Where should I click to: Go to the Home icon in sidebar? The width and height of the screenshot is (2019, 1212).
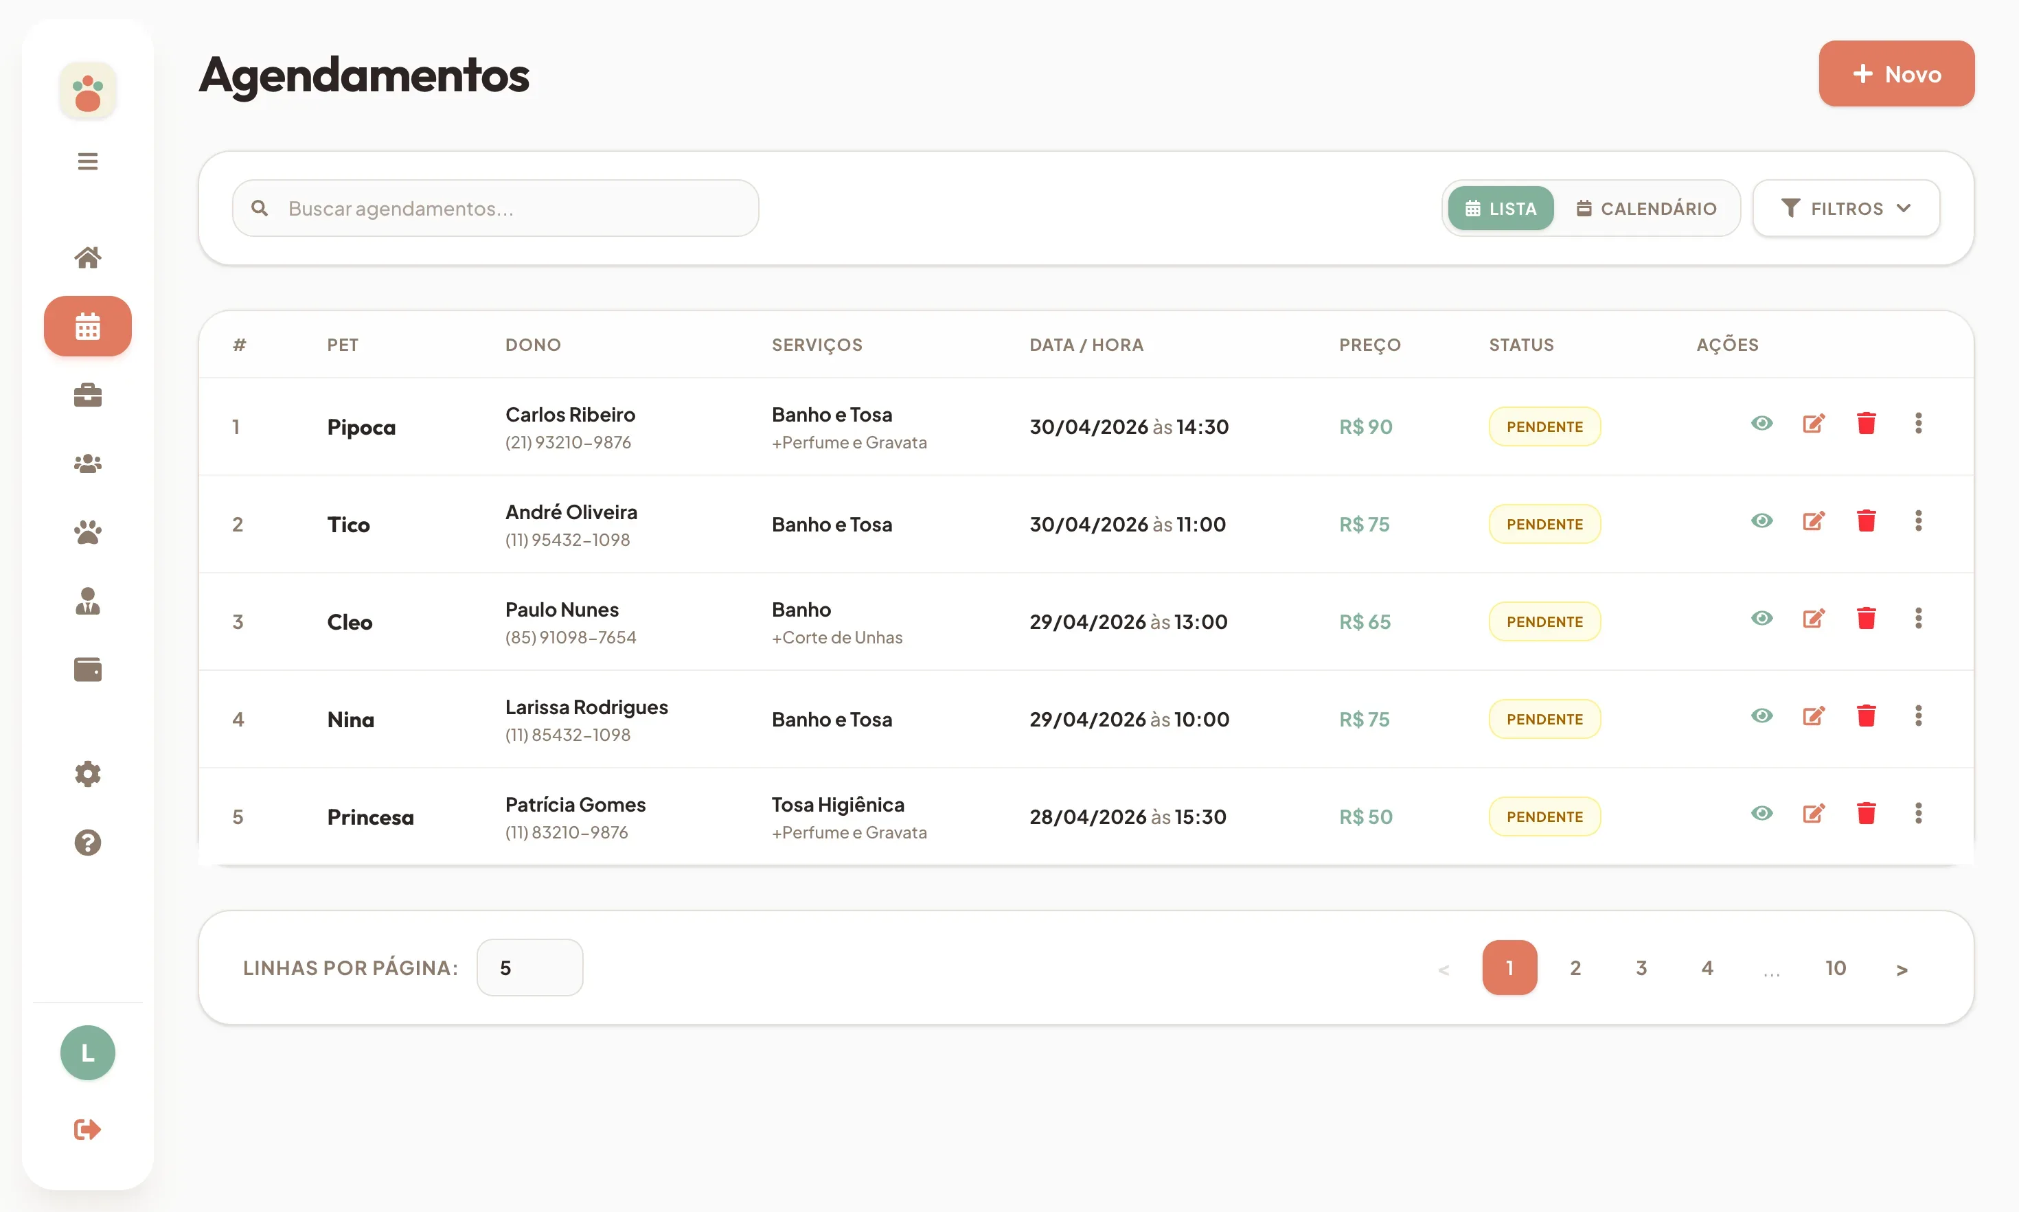(x=87, y=258)
